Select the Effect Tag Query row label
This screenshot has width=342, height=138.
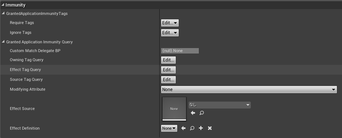point(25,70)
